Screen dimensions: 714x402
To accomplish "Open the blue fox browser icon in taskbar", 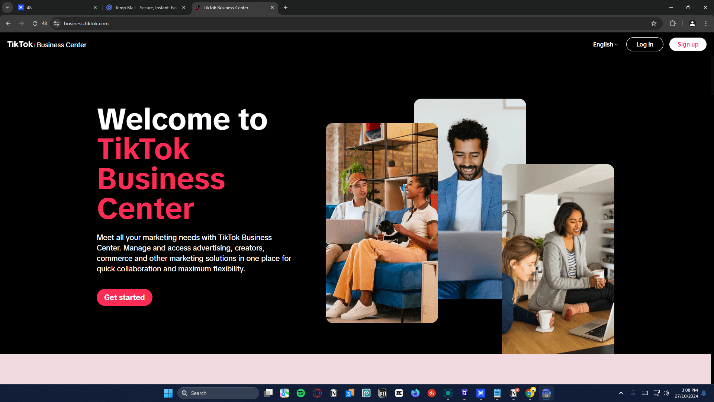I will [x=415, y=393].
